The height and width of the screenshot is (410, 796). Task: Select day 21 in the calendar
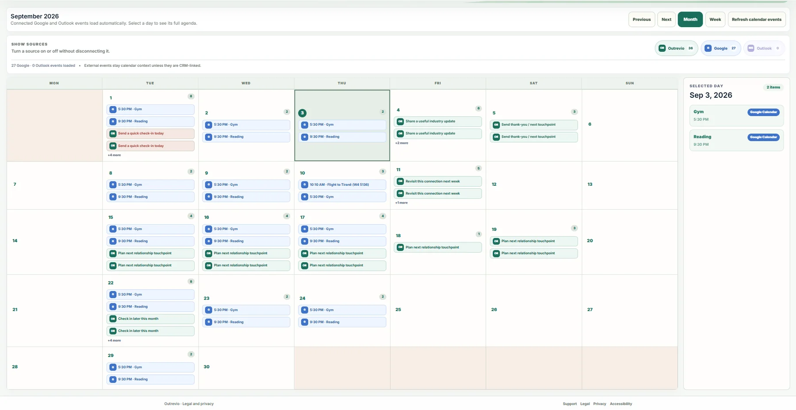(54, 310)
